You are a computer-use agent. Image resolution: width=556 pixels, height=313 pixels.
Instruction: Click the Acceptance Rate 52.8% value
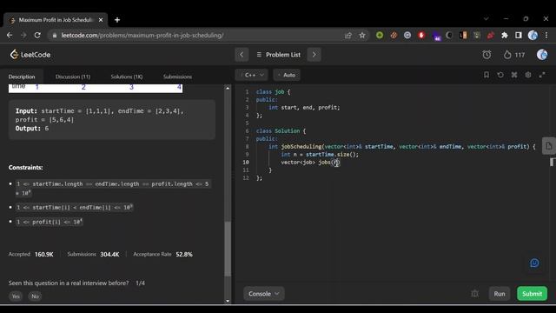[x=184, y=255]
